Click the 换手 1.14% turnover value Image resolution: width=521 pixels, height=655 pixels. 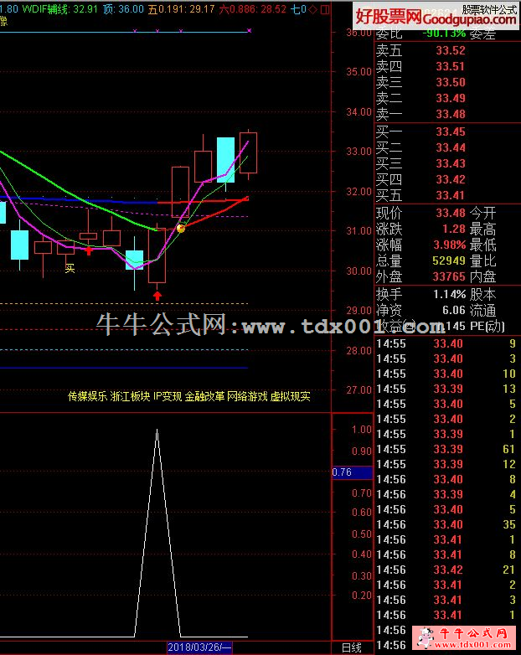[450, 295]
